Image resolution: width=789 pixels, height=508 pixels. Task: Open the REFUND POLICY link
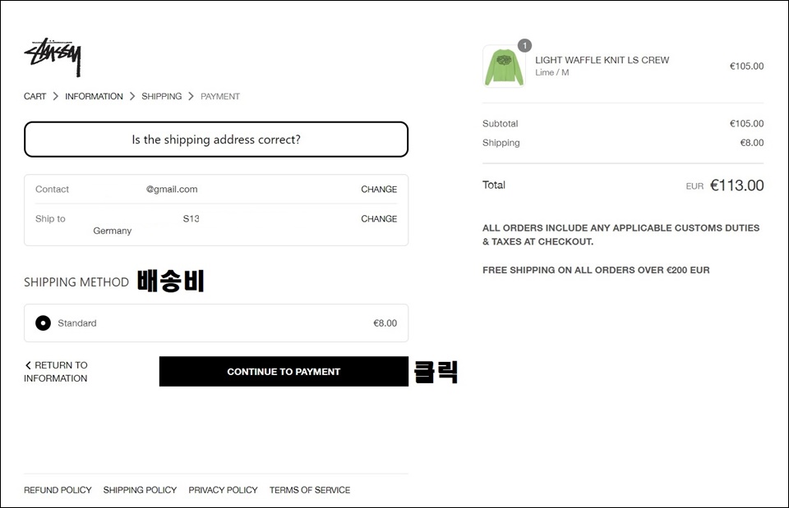pyautogui.click(x=58, y=490)
